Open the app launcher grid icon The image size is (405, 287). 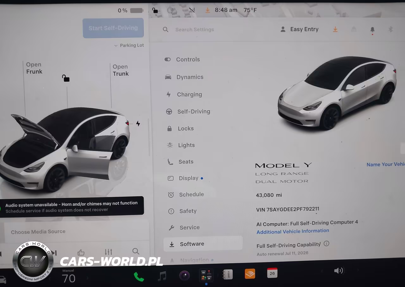click(x=206, y=275)
